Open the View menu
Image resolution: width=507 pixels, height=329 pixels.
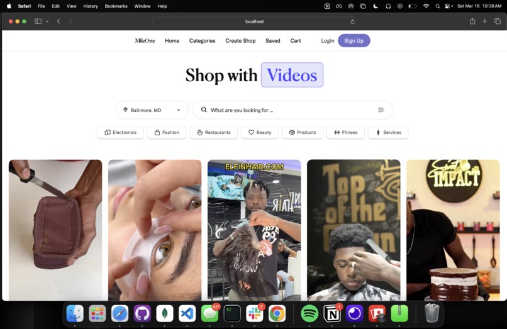pos(72,6)
